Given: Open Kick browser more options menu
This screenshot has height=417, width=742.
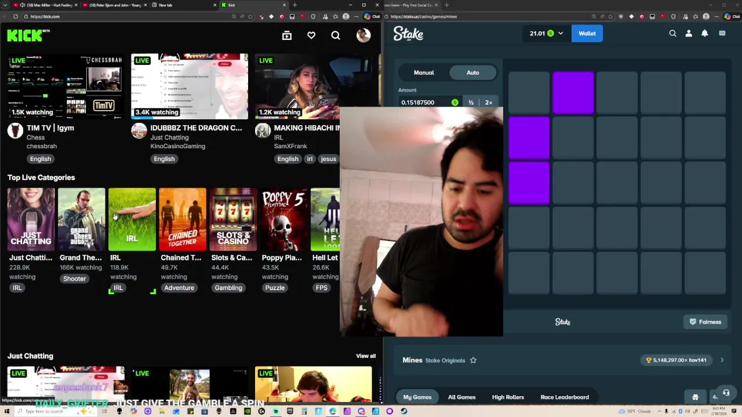Looking at the screenshot, I should tap(355, 16).
